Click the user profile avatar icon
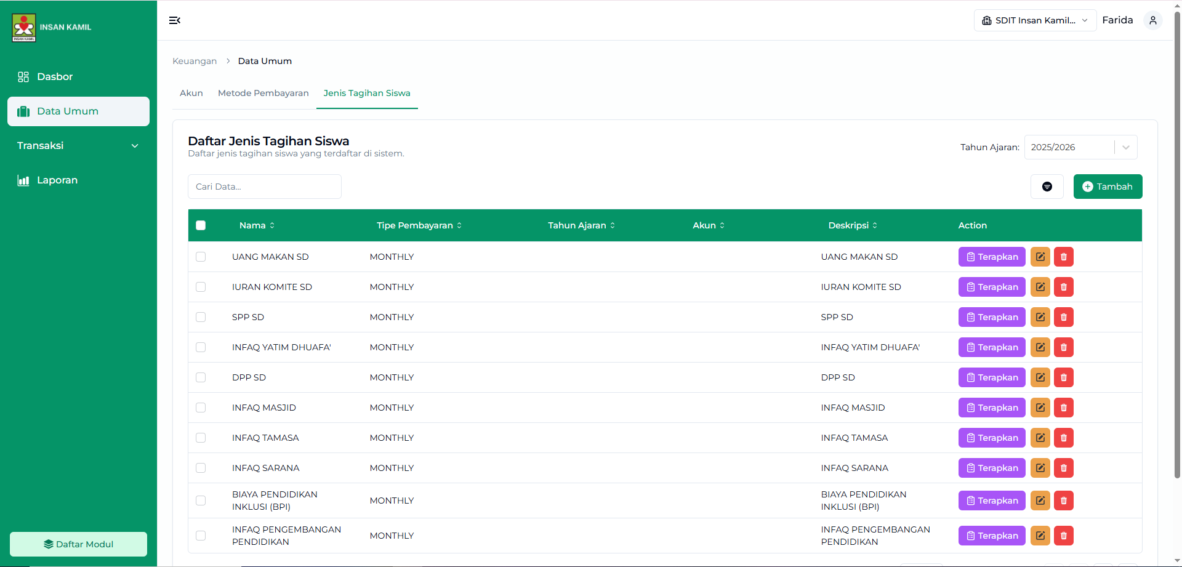 click(x=1152, y=20)
